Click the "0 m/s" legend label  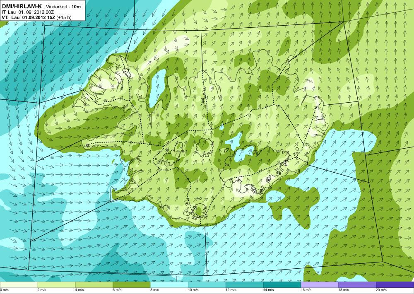pos(5,290)
